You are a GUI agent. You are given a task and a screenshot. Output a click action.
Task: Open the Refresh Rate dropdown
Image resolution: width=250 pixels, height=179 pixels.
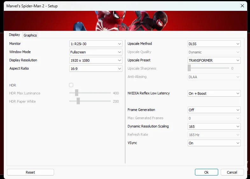click(x=214, y=135)
